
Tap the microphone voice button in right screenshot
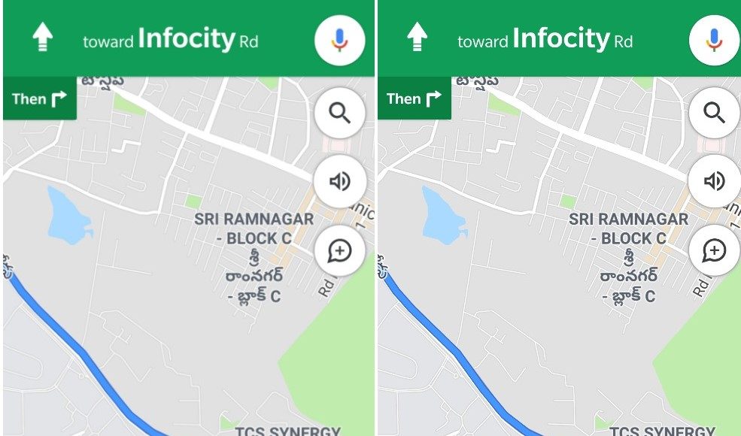pyautogui.click(x=714, y=40)
